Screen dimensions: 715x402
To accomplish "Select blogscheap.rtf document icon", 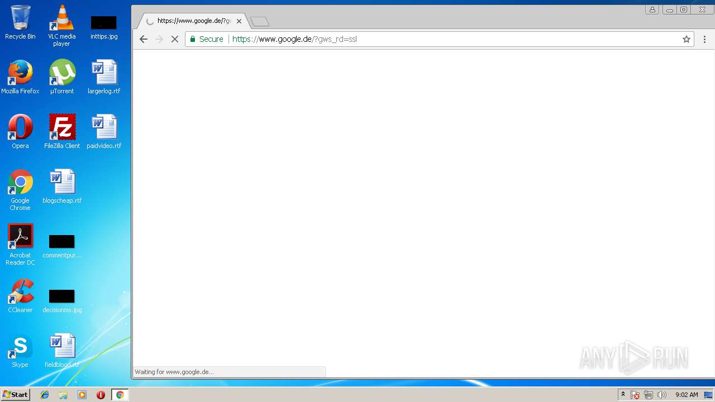I will pyautogui.click(x=62, y=186).
